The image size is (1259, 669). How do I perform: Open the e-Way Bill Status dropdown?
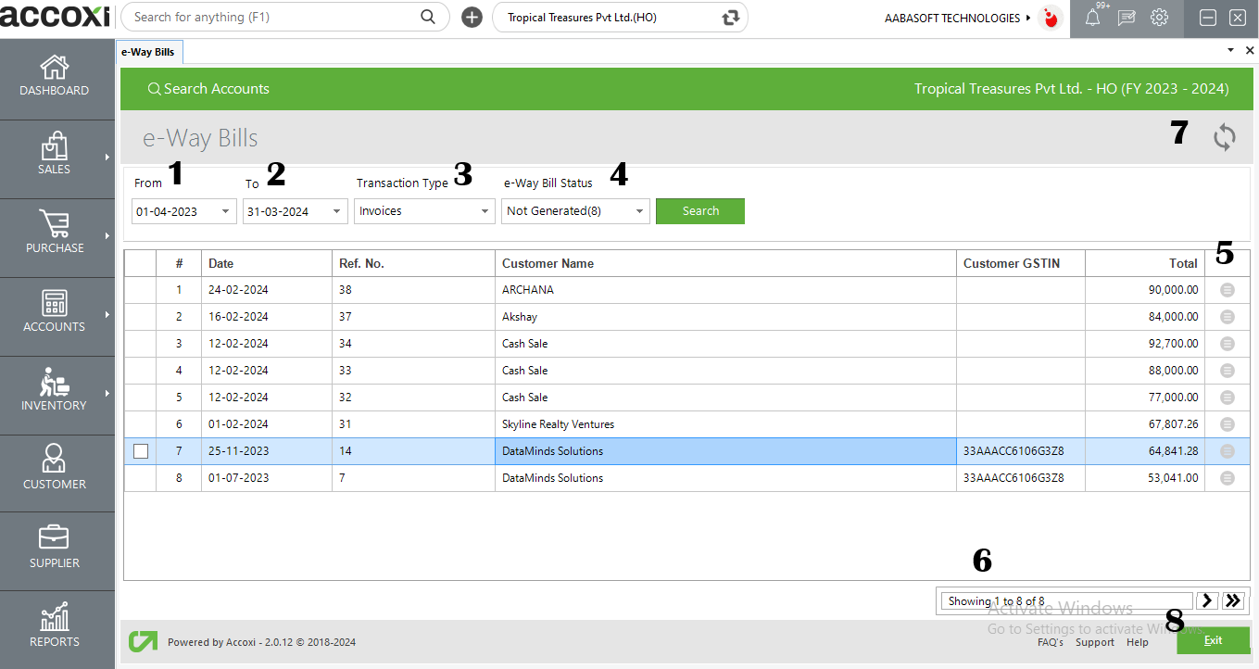coord(638,211)
